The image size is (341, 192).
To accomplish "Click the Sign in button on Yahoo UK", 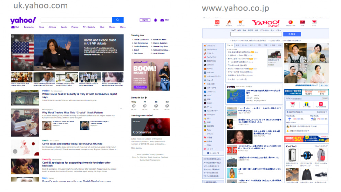I will pos(145,20).
